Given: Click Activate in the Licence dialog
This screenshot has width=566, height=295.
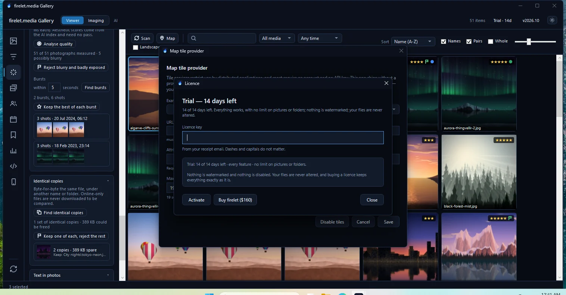Looking at the screenshot, I should 196,200.
